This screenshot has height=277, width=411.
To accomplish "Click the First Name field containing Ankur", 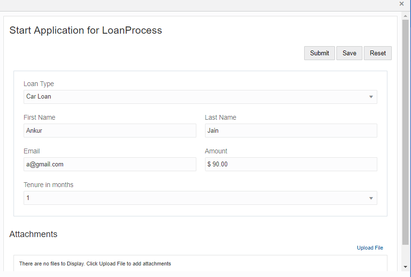I will tap(110, 130).
